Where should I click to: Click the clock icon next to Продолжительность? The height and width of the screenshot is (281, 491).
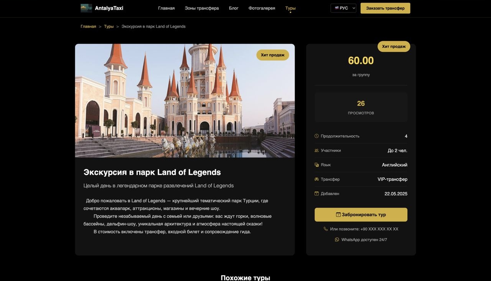coord(316,136)
